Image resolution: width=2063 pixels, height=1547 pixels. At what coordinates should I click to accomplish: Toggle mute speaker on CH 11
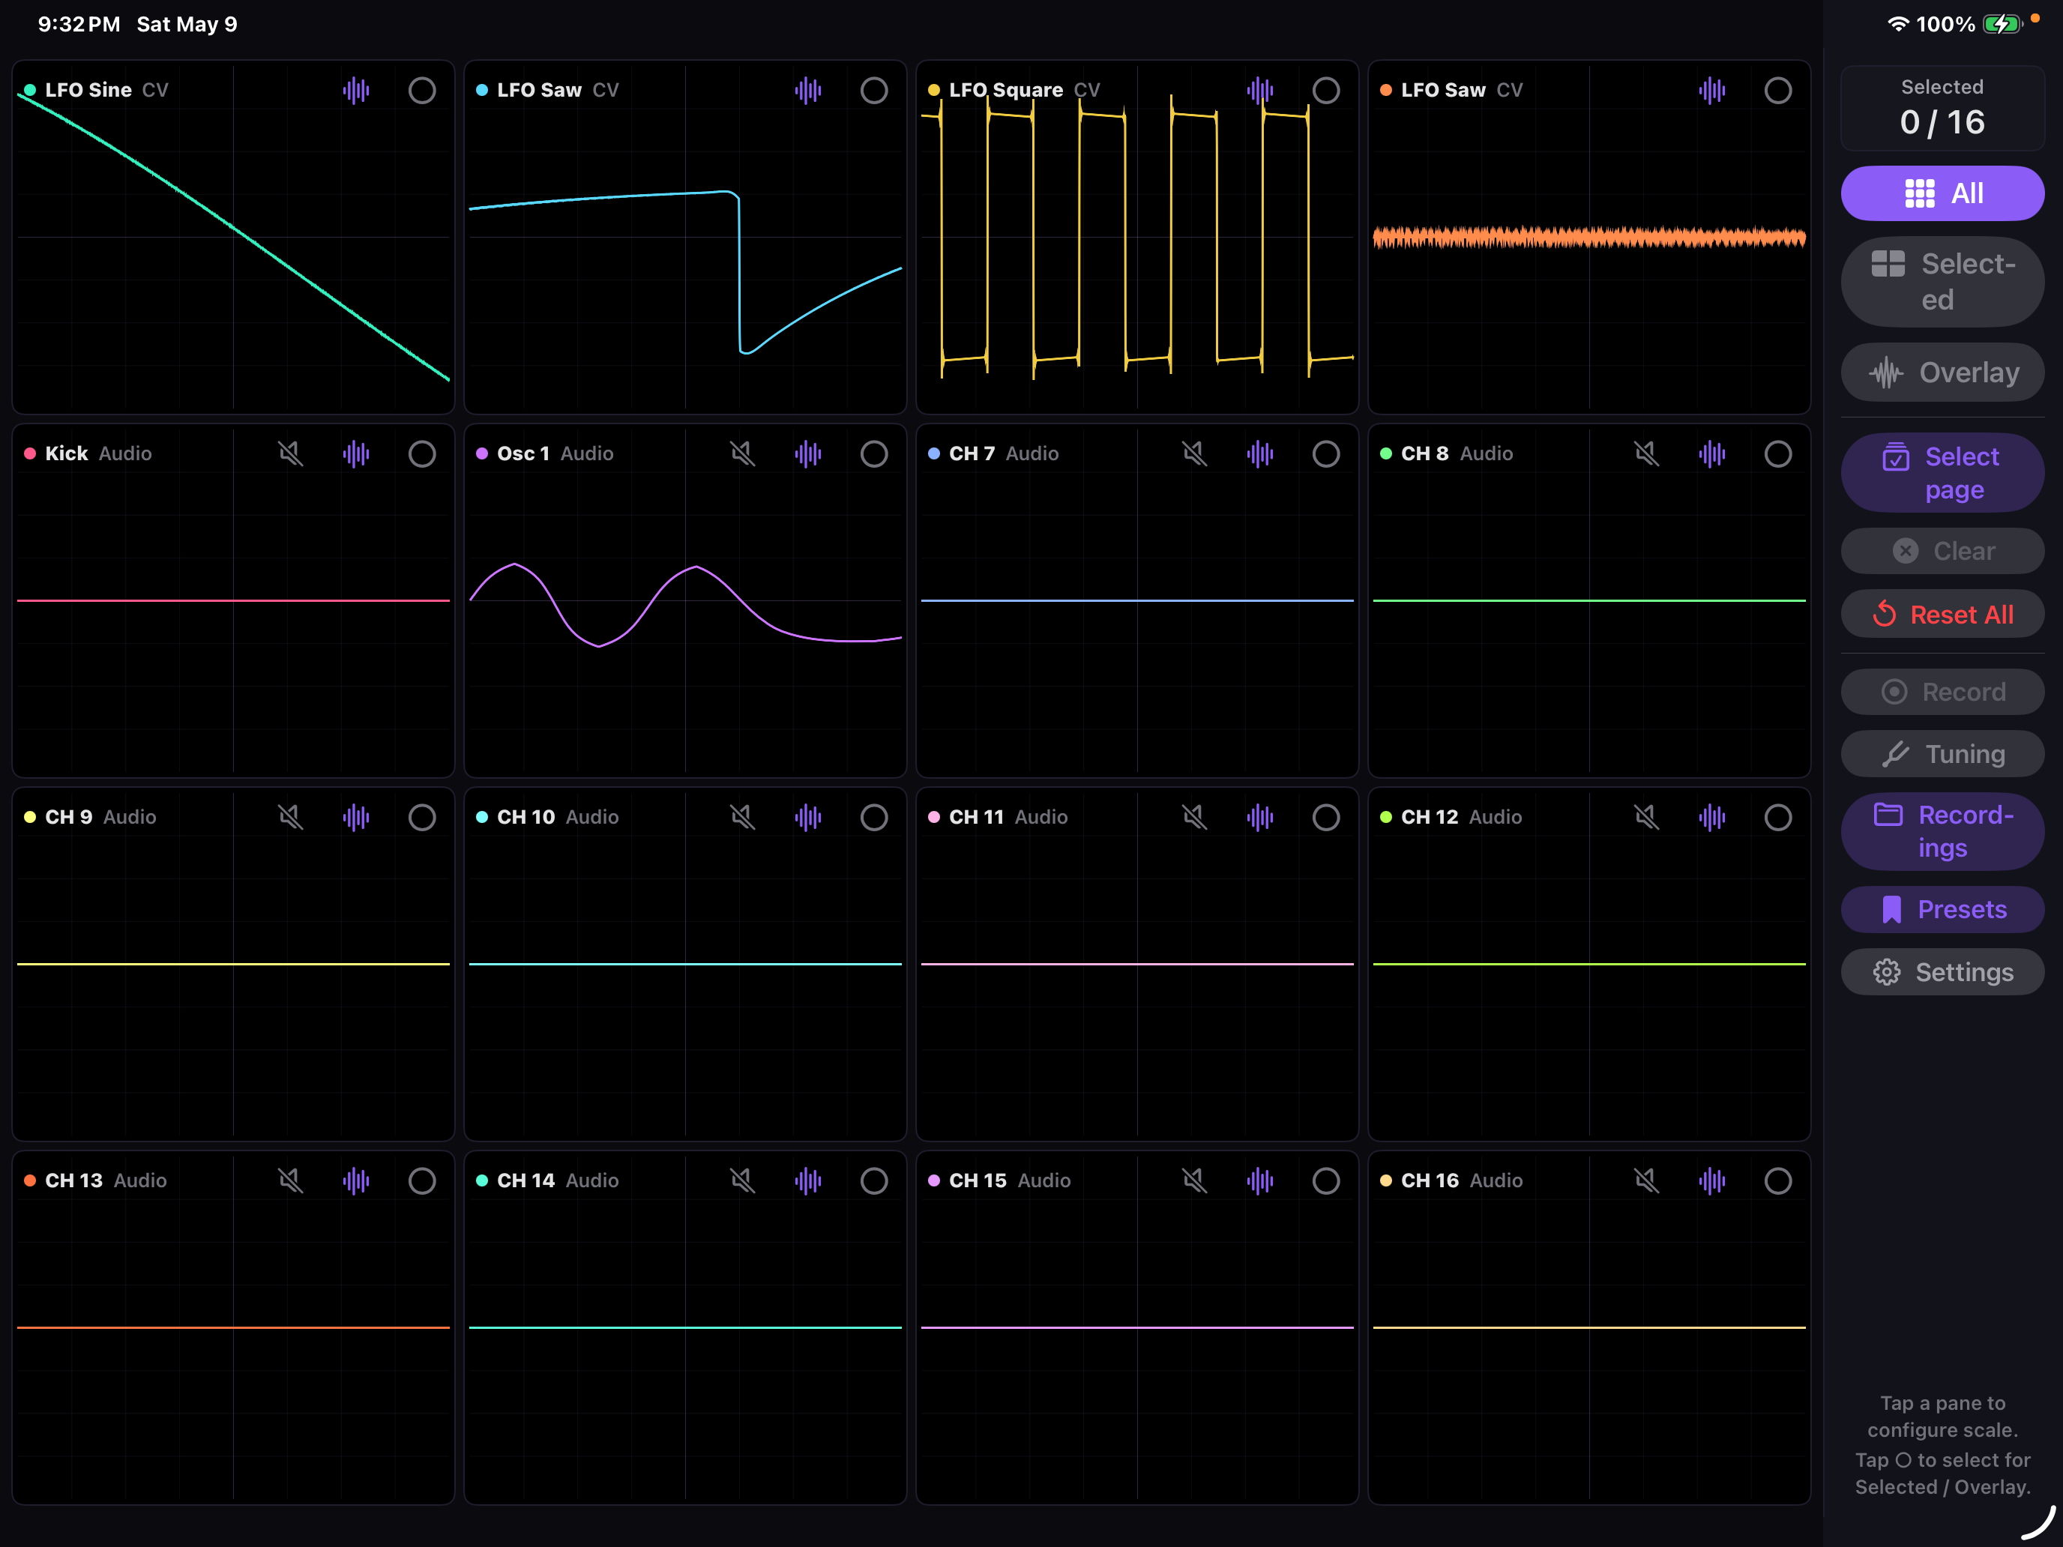1193,818
